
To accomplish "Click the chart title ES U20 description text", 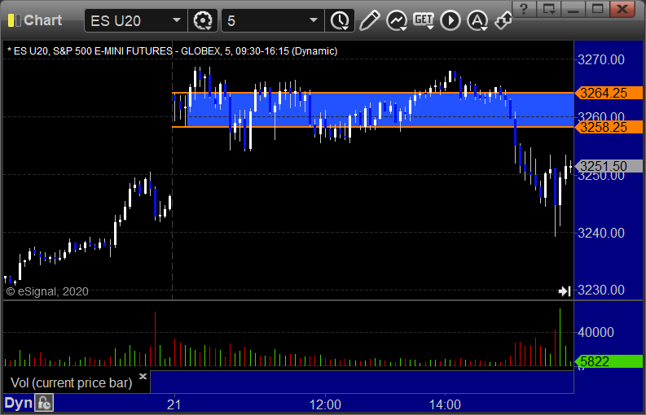I will click(172, 51).
